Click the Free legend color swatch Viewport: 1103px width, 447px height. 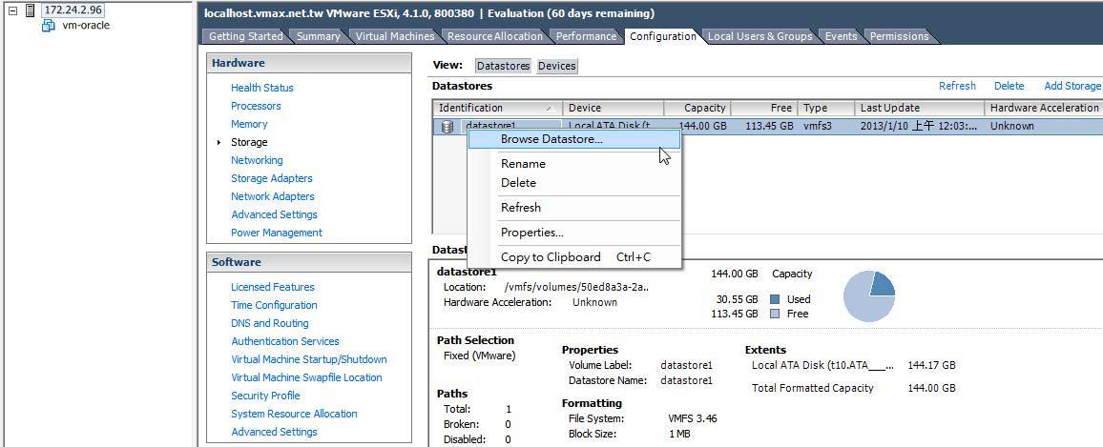775,315
